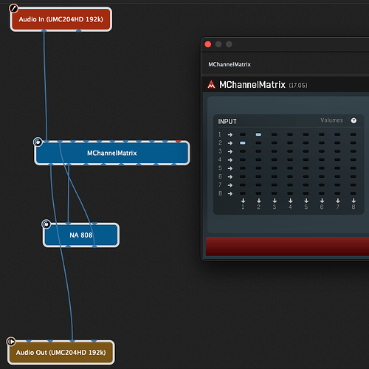
Task: Click the MeldaProduction logo icon
Action: click(211, 85)
